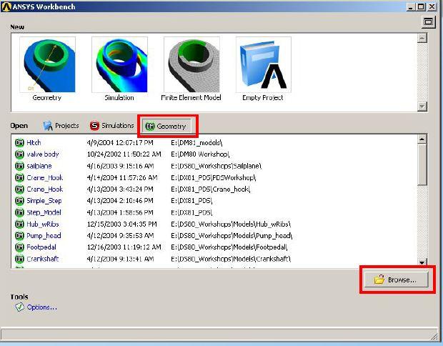Click scroll-down arrow in New panel
This screenshot has height=346, width=443.
[422, 107]
